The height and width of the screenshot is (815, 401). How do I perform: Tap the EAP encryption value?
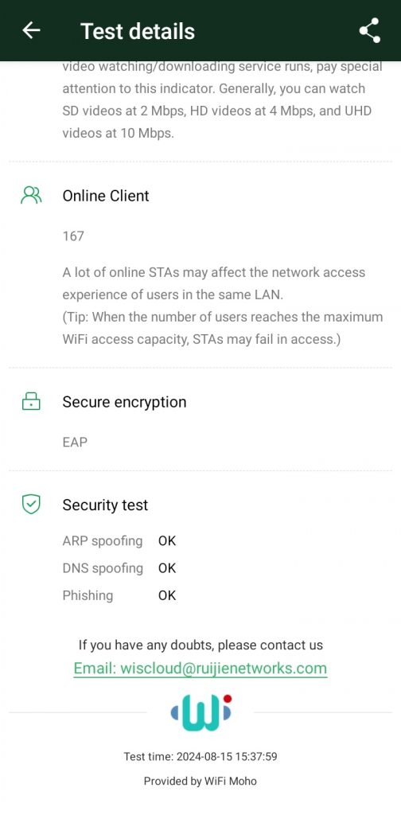point(75,443)
